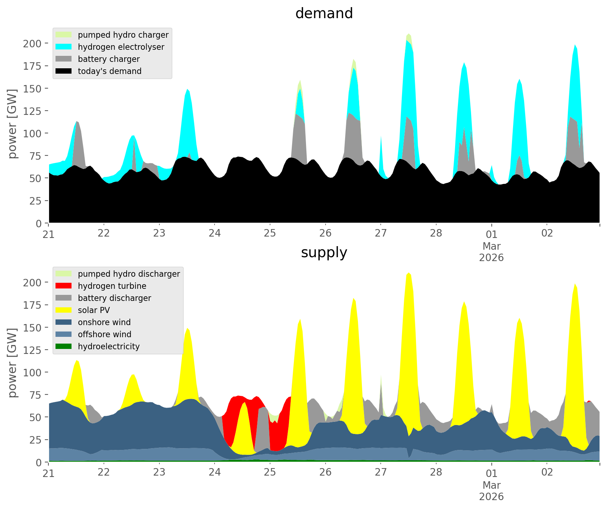The height and width of the screenshot is (509, 607).
Task: Click the red hydrogen turbine legend swatch
Action: point(64,286)
